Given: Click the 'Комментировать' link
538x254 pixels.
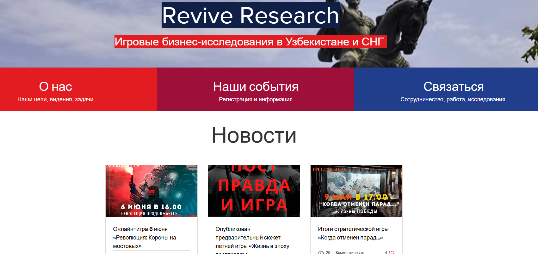Looking at the screenshot, I should pyautogui.click(x=350, y=252).
